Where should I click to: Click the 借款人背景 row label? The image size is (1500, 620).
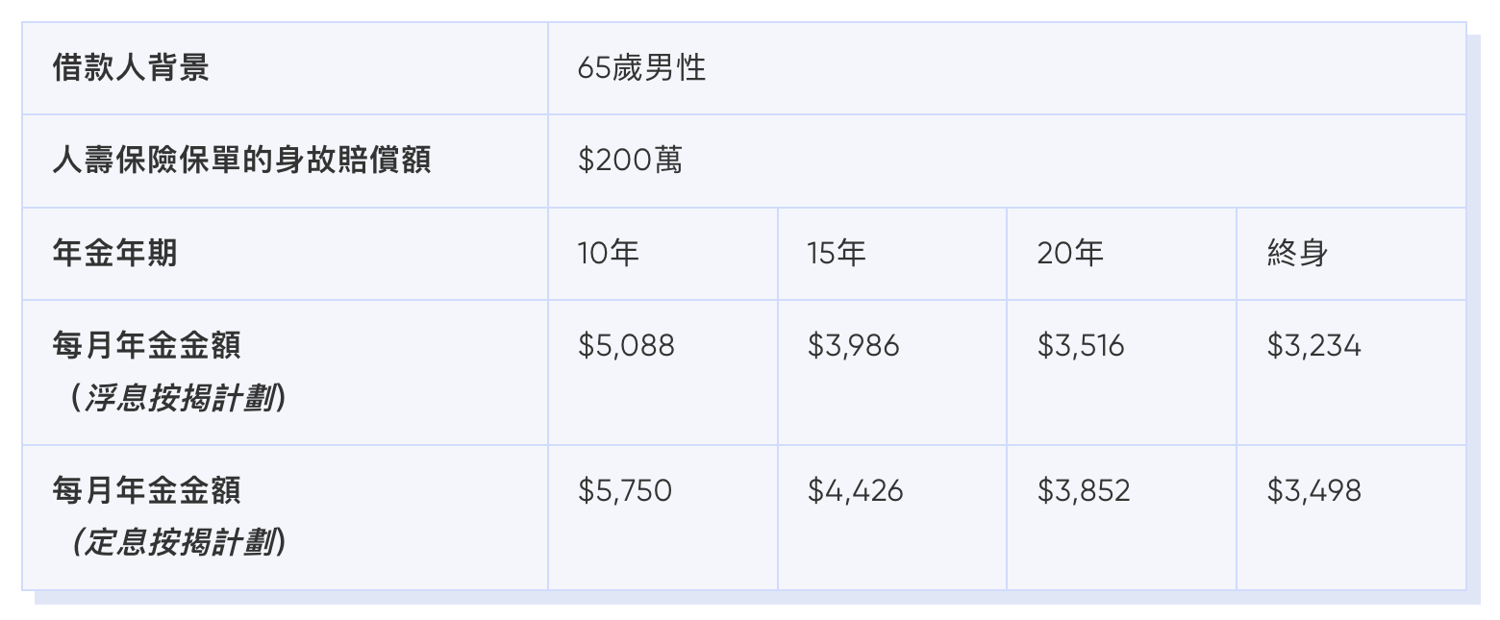tap(131, 68)
